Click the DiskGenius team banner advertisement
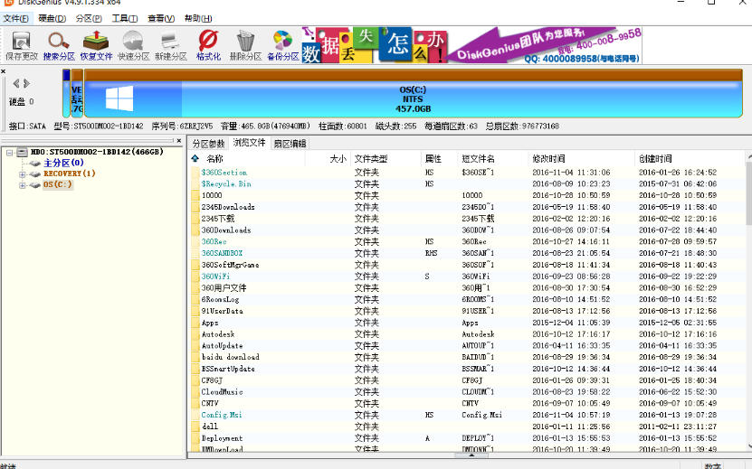Screen dimensions: 752x469 click(471, 45)
